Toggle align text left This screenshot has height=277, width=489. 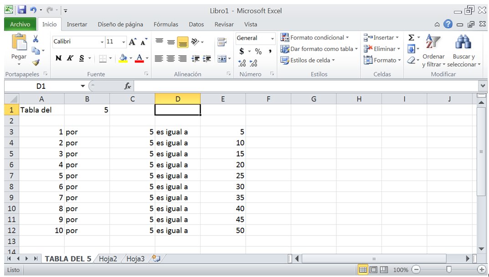coord(159,59)
